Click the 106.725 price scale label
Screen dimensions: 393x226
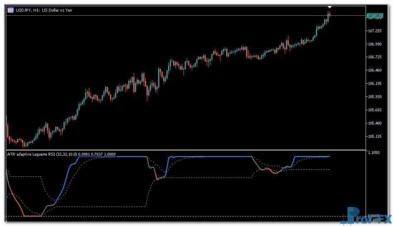374,57
